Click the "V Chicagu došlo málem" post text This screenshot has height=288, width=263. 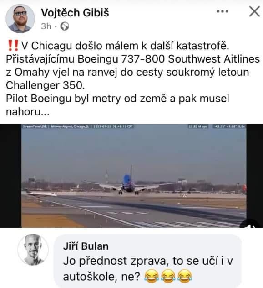tap(133, 79)
